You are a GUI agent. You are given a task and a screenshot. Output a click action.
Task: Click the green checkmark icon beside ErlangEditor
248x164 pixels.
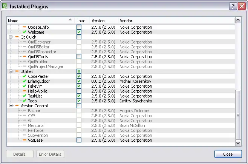24,81
